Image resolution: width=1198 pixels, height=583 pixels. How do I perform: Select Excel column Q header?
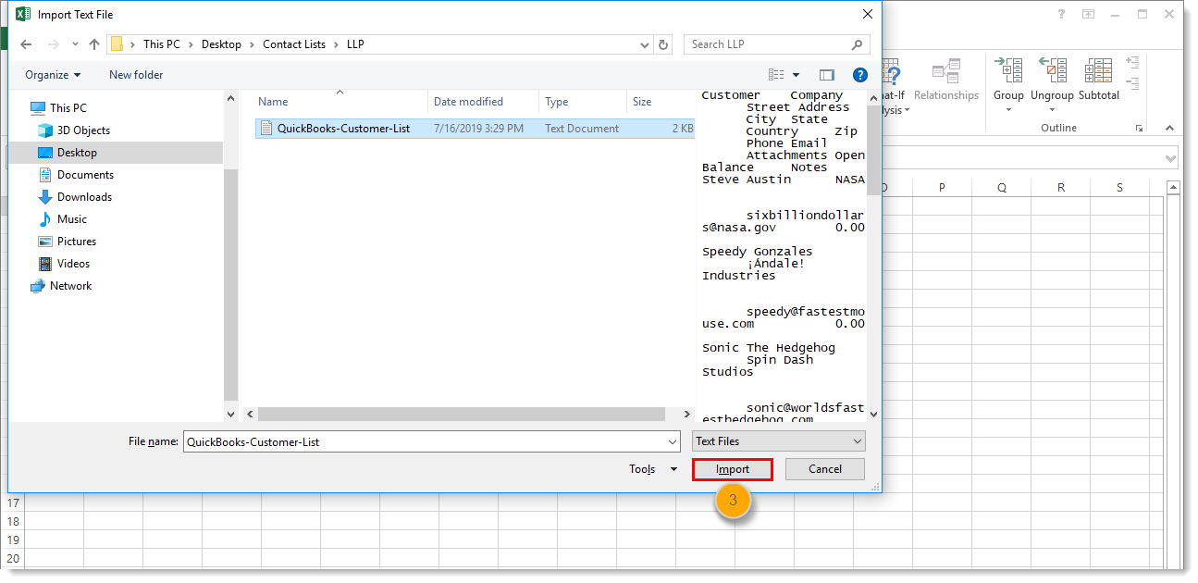point(1002,188)
